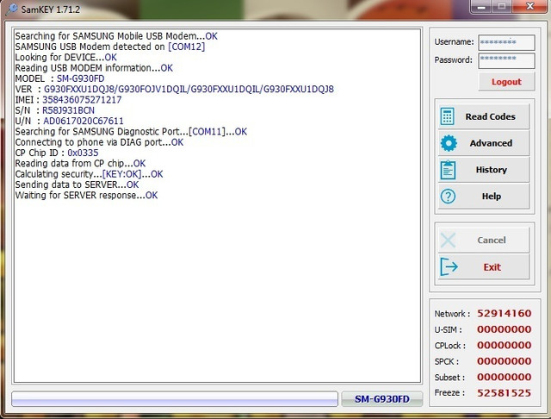Click the 'Reading USB MODEM information' line

(94, 68)
